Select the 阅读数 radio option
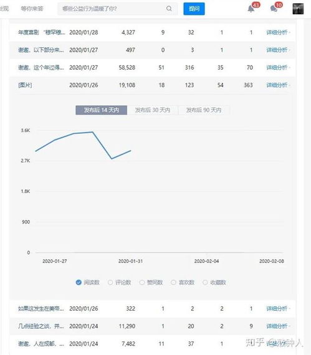311x355 pixels. [88, 282]
